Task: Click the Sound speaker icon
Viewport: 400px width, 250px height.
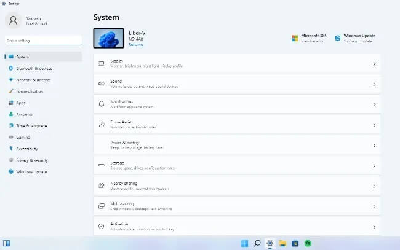Action: point(102,84)
